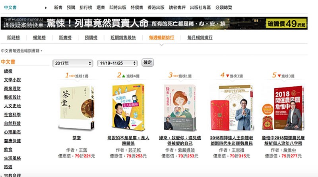
Task: Click the 排行榜 menu item
Action: click(x=86, y=8)
